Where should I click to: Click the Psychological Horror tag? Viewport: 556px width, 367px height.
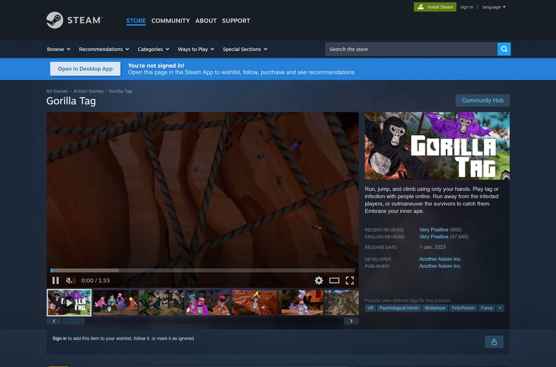coord(399,308)
